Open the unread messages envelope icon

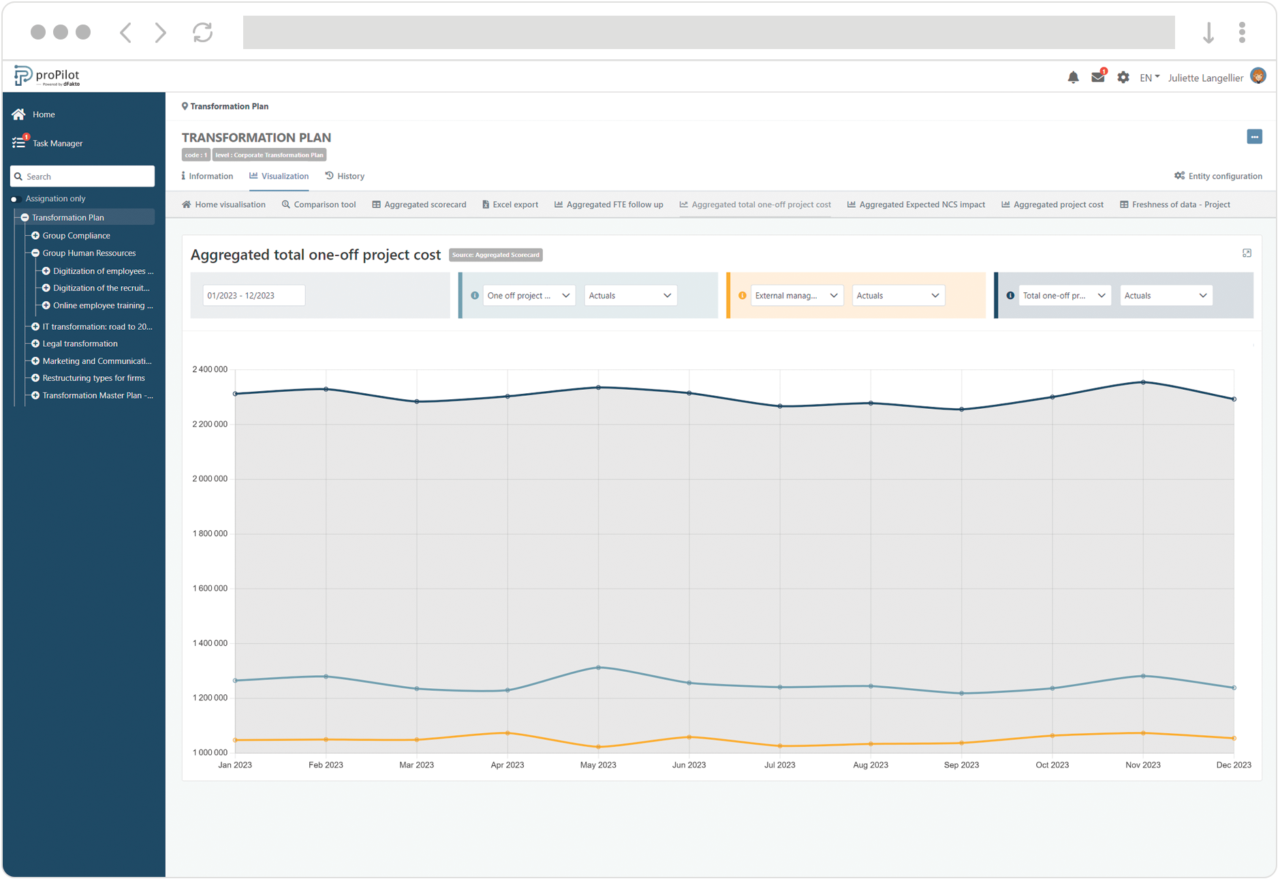pyautogui.click(x=1097, y=77)
